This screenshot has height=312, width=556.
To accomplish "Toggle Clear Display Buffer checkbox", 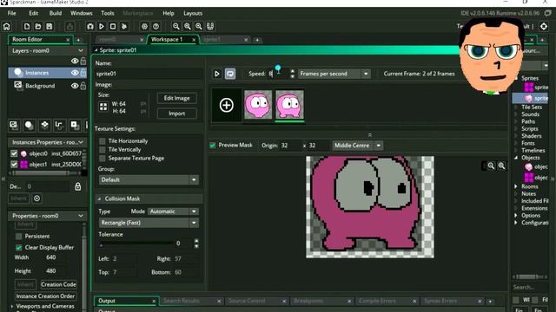I will tap(19, 248).
